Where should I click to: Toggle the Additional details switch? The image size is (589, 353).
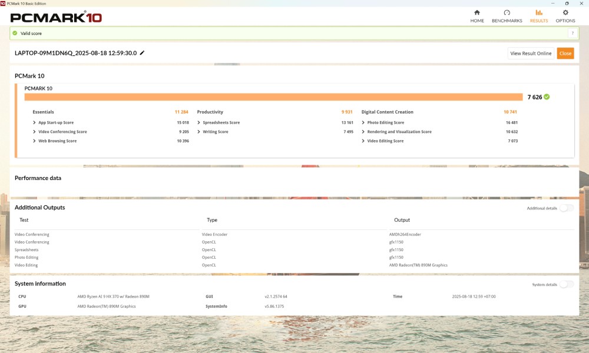tap(567, 208)
